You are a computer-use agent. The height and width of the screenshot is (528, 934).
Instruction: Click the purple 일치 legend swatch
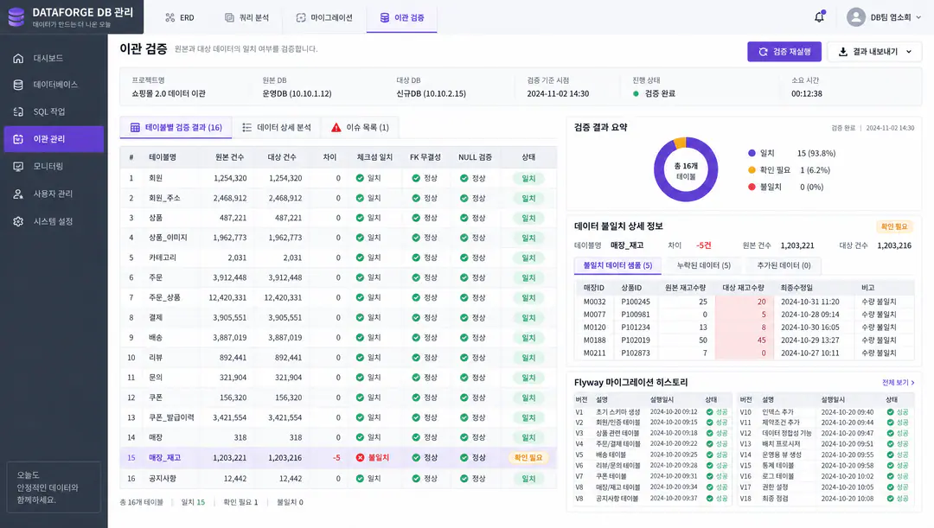pos(752,153)
